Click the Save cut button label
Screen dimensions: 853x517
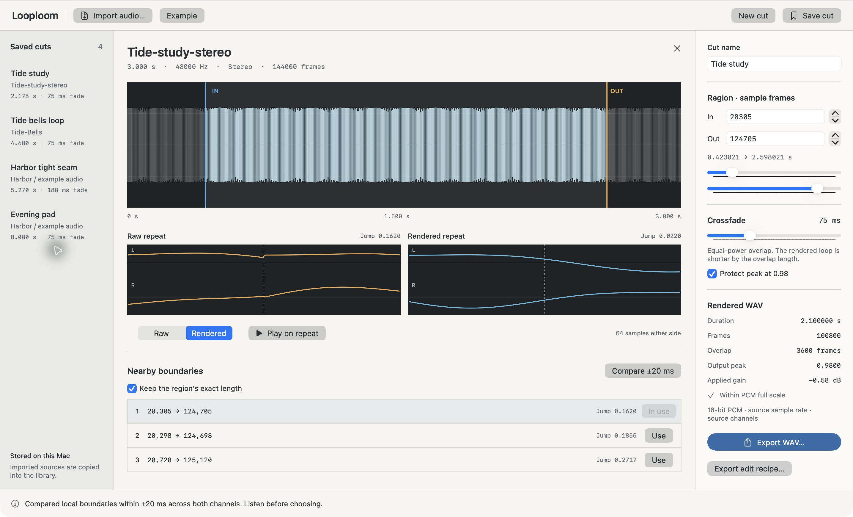tap(818, 15)
